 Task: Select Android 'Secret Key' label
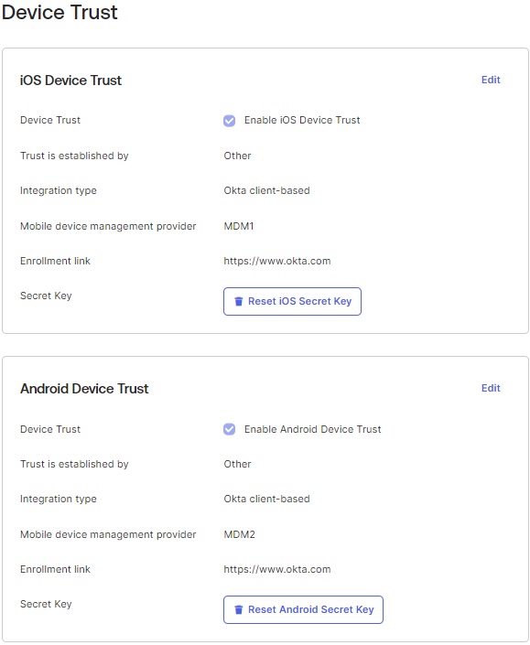[x=46, y=604]
